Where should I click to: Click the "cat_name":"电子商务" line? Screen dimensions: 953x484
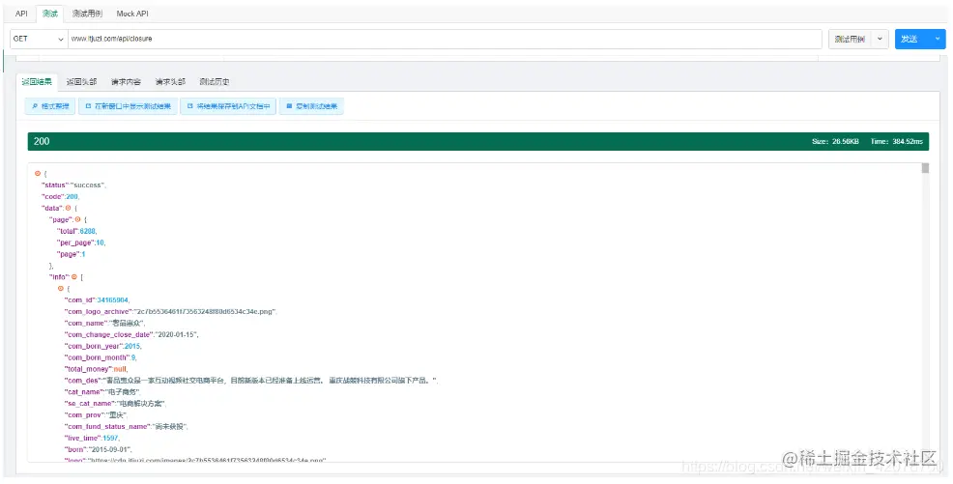102,392
